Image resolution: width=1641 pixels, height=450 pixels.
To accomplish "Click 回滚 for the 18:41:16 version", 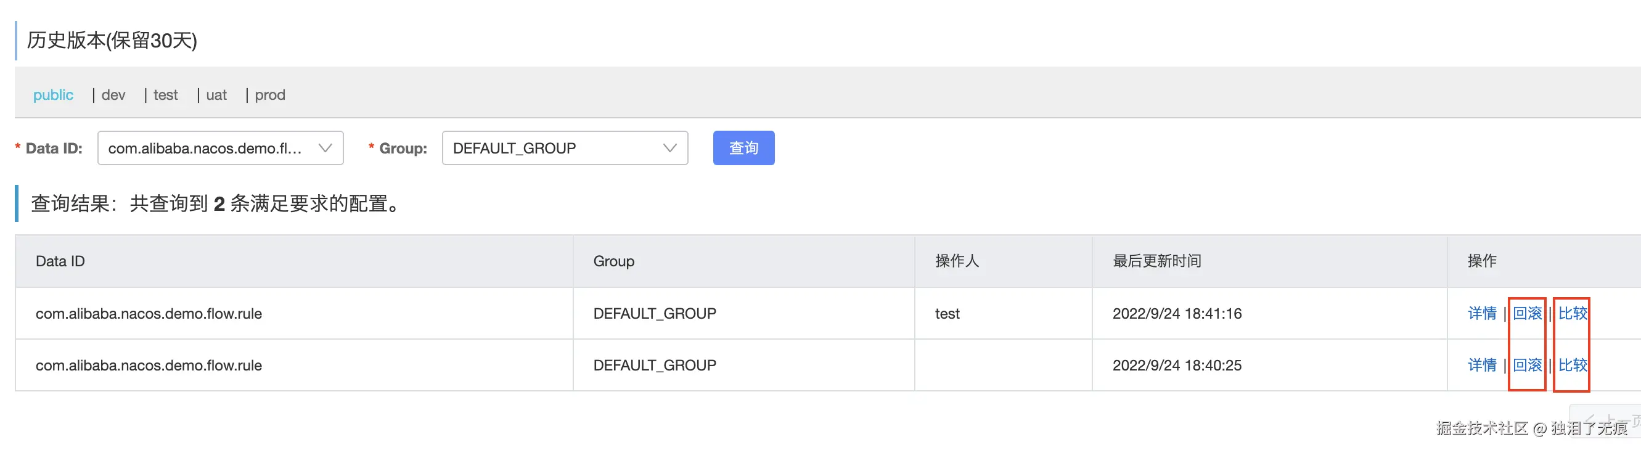I will 1527,313.
